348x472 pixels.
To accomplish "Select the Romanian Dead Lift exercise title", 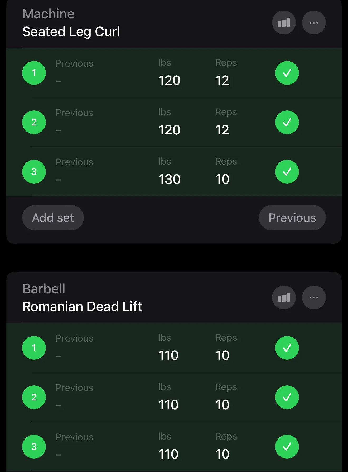I will pos(82,307).
